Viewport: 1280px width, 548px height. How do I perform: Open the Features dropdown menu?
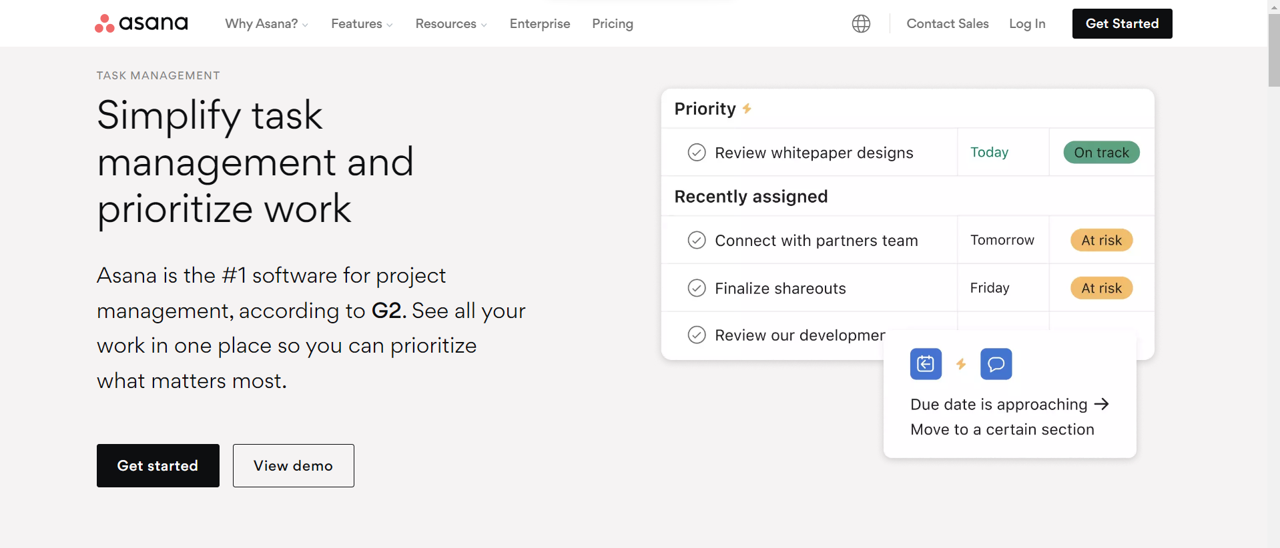(x=362, y=24)
